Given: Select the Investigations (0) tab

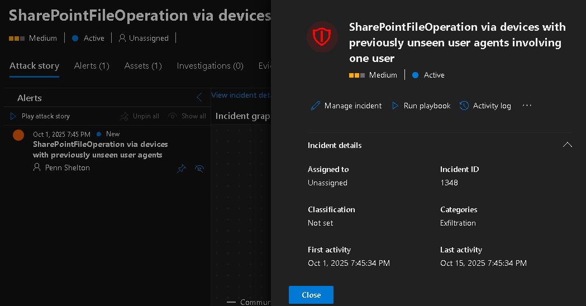Looking at the screenshot, I should pos(210,66).
